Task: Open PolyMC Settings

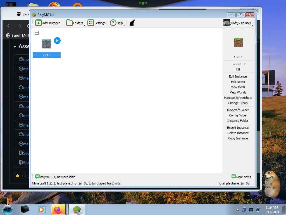Action: [96, 23]
